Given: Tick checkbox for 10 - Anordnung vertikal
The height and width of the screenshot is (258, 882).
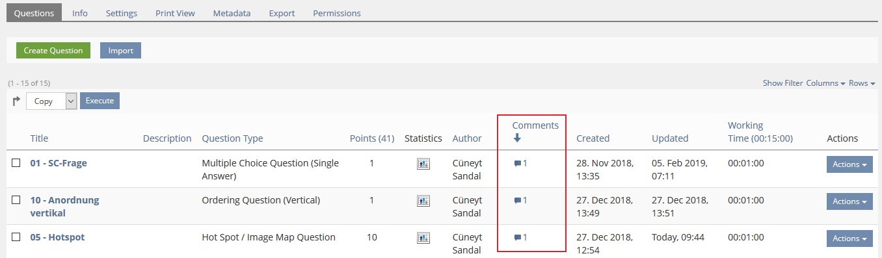Looking at the screenshot, I should pyautogui.click(x=16, y=200).
